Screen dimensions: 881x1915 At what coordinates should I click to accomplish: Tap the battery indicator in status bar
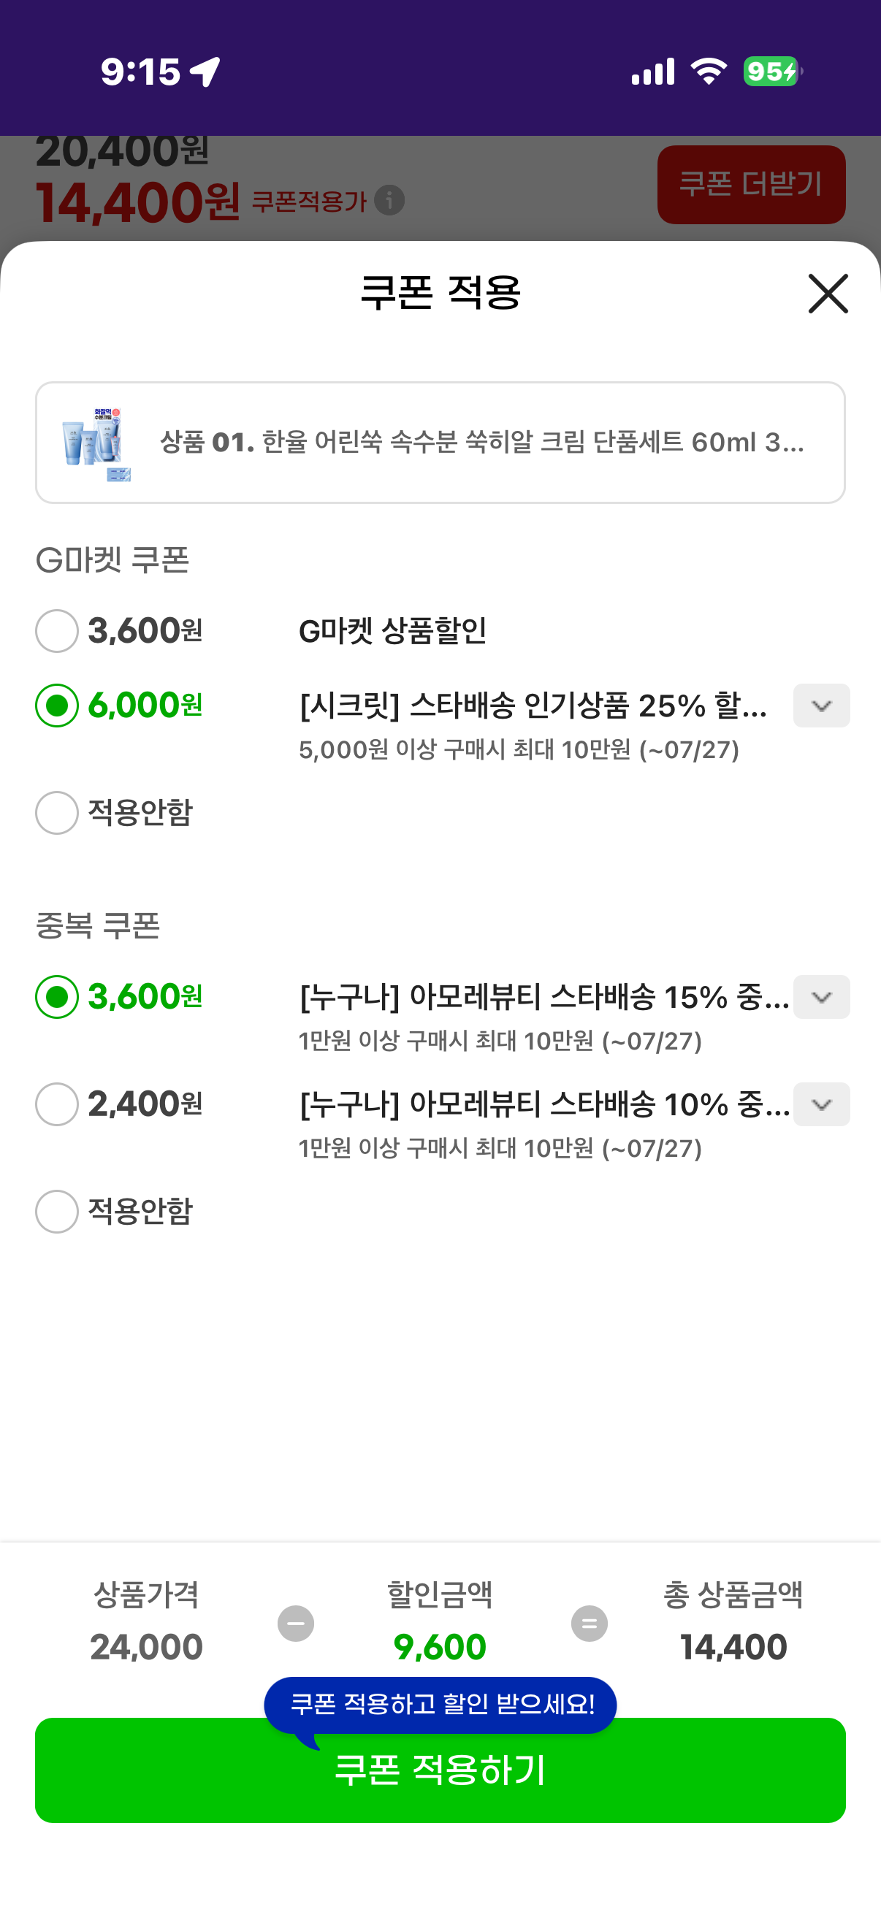(772, 72)
